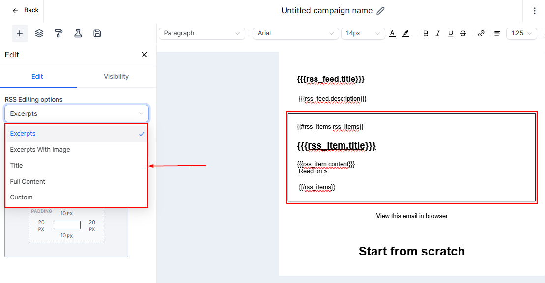Click the {{{rss_item.content}}} text
The width and height of the screenshot is (545, 283).
tap(326, 164)
